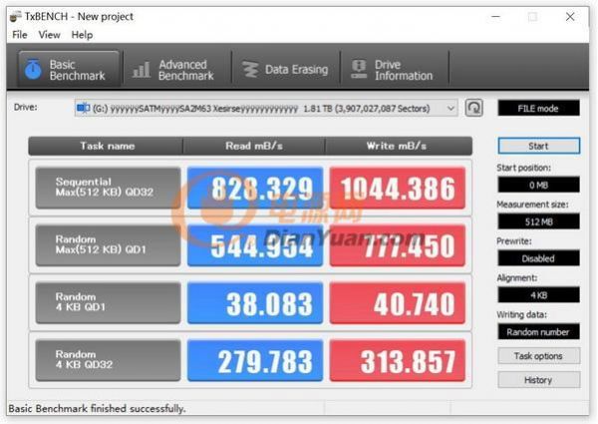The height and width of the screenshot is (424, 598).
Task: Click the Drive Information icon
Action: click(x=358, y=70)
